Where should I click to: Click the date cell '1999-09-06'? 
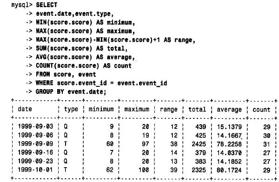click(x=35, y=135)
